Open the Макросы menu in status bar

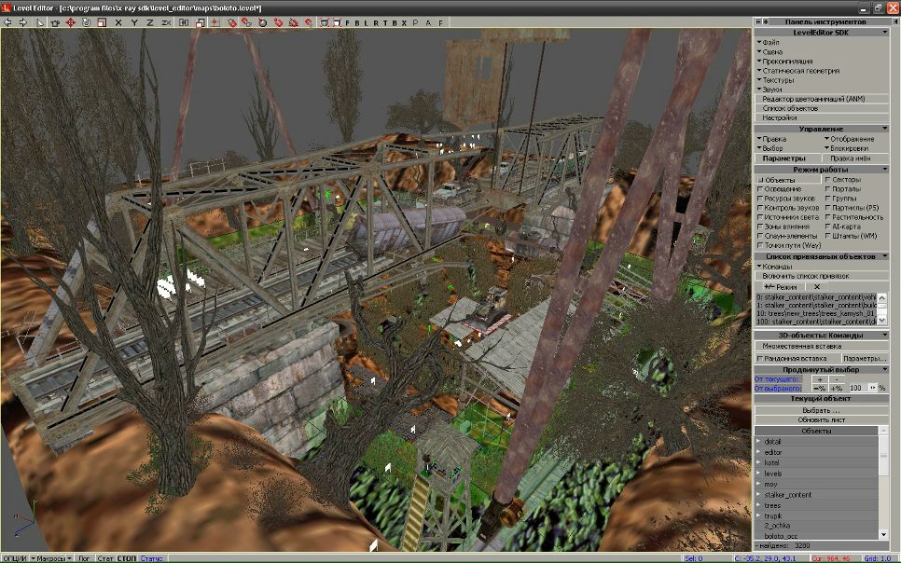click(x=53, y=558)
